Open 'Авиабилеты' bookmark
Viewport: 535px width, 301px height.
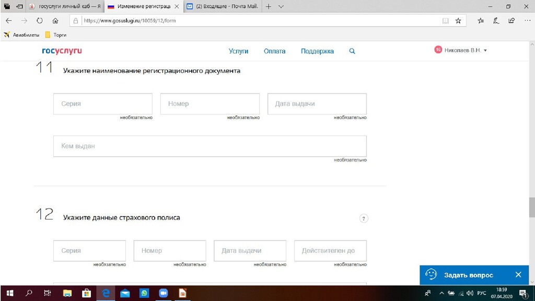22,35
